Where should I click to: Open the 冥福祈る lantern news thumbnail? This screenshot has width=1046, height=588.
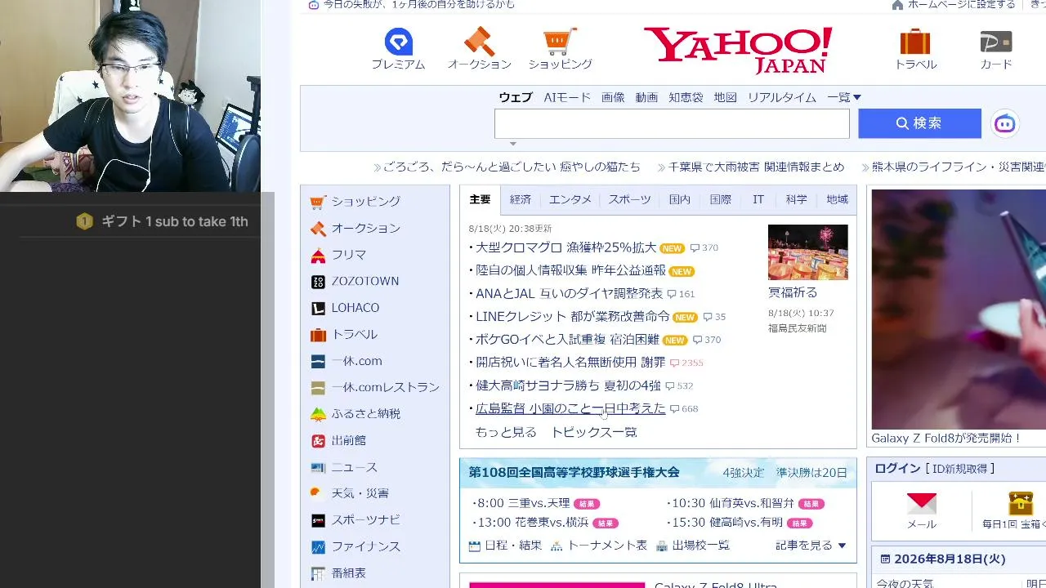pyautogui.click(x=808, y=252)
